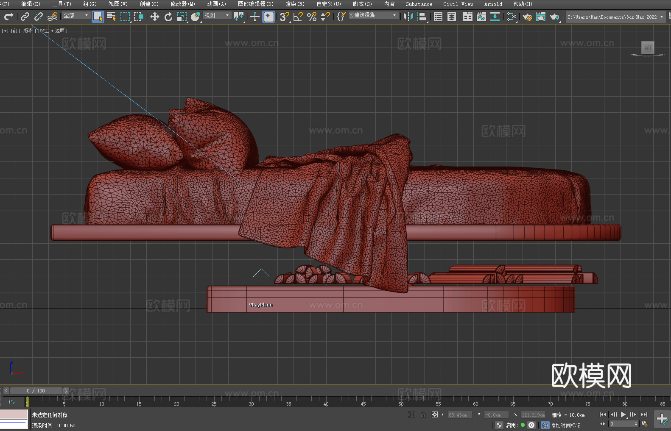
Task: Open the Schematic View icon
Action: (x=495, y=17)
